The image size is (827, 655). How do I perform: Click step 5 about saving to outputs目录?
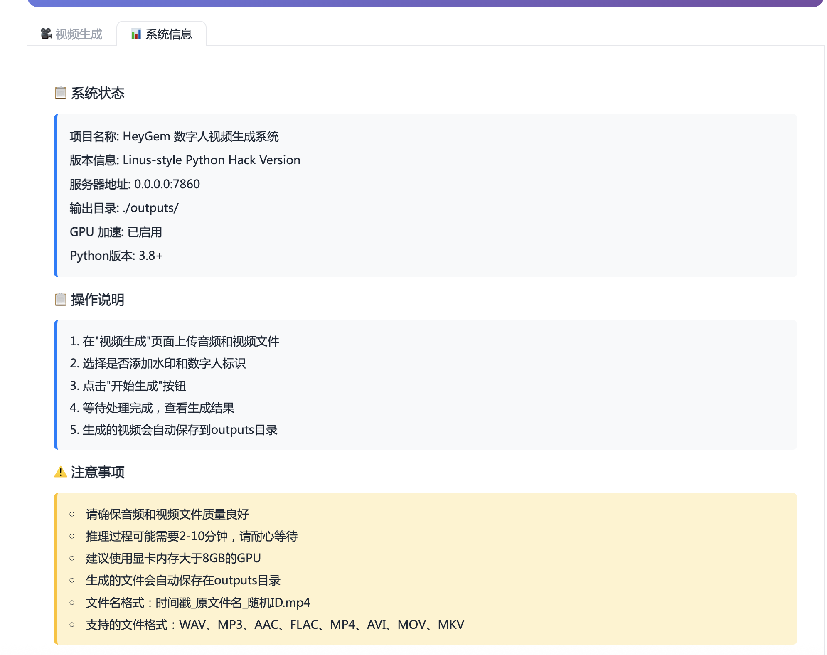tap(174, 430)
